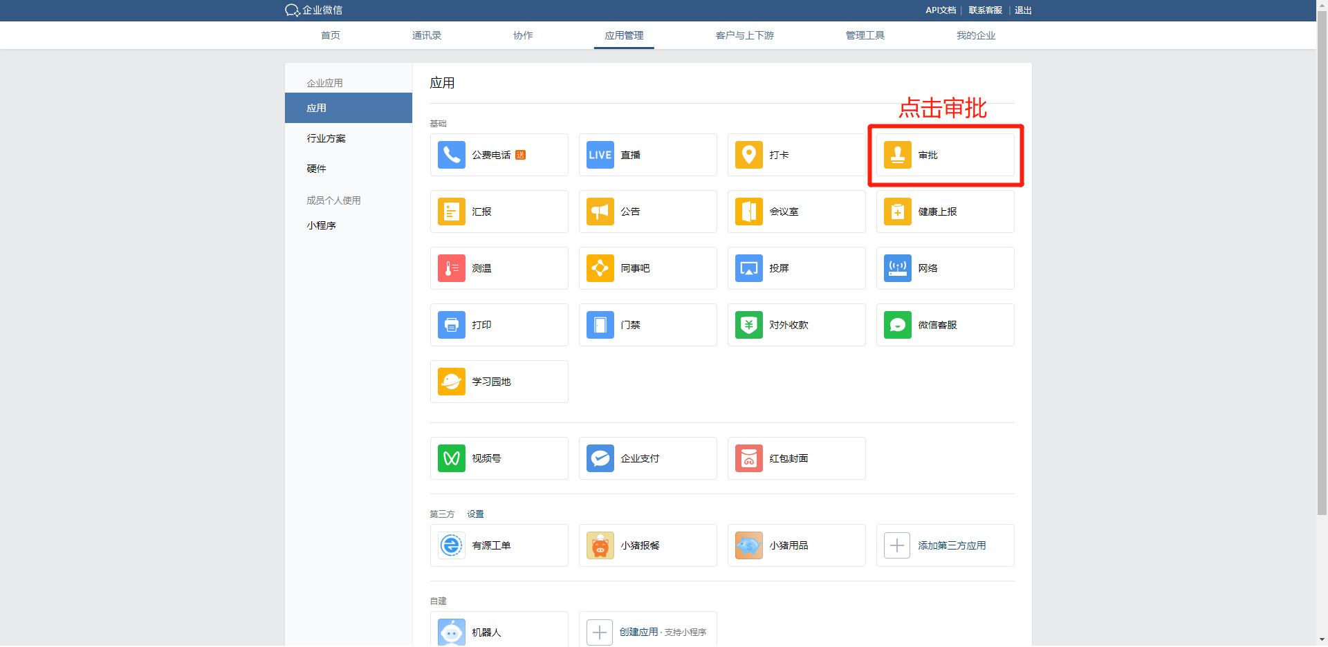Open the 机器人 robot icon

coord(451,632)
